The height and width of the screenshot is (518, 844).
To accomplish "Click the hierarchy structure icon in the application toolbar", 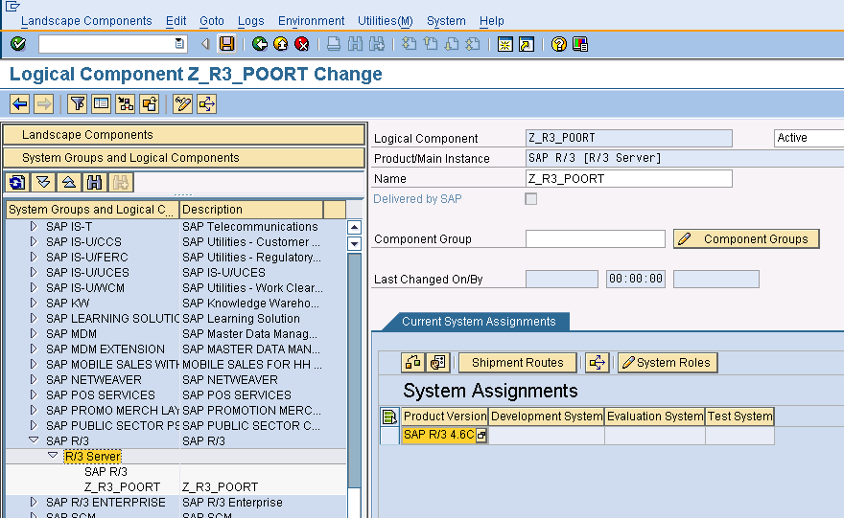I will tap(126, 103).
